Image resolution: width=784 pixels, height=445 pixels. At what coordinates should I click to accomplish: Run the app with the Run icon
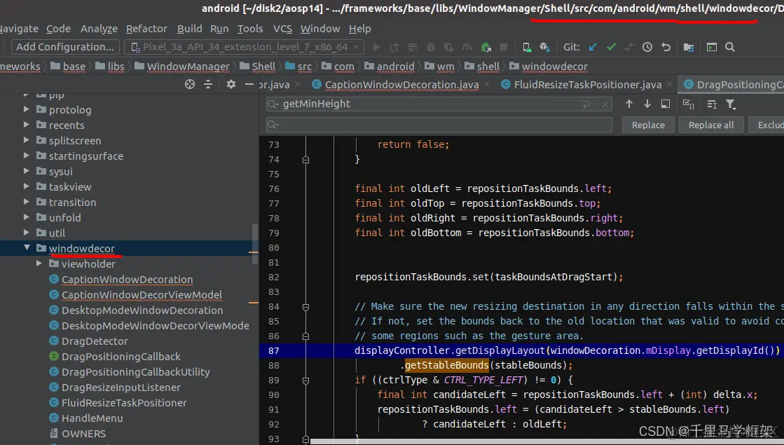pos(376,47)
